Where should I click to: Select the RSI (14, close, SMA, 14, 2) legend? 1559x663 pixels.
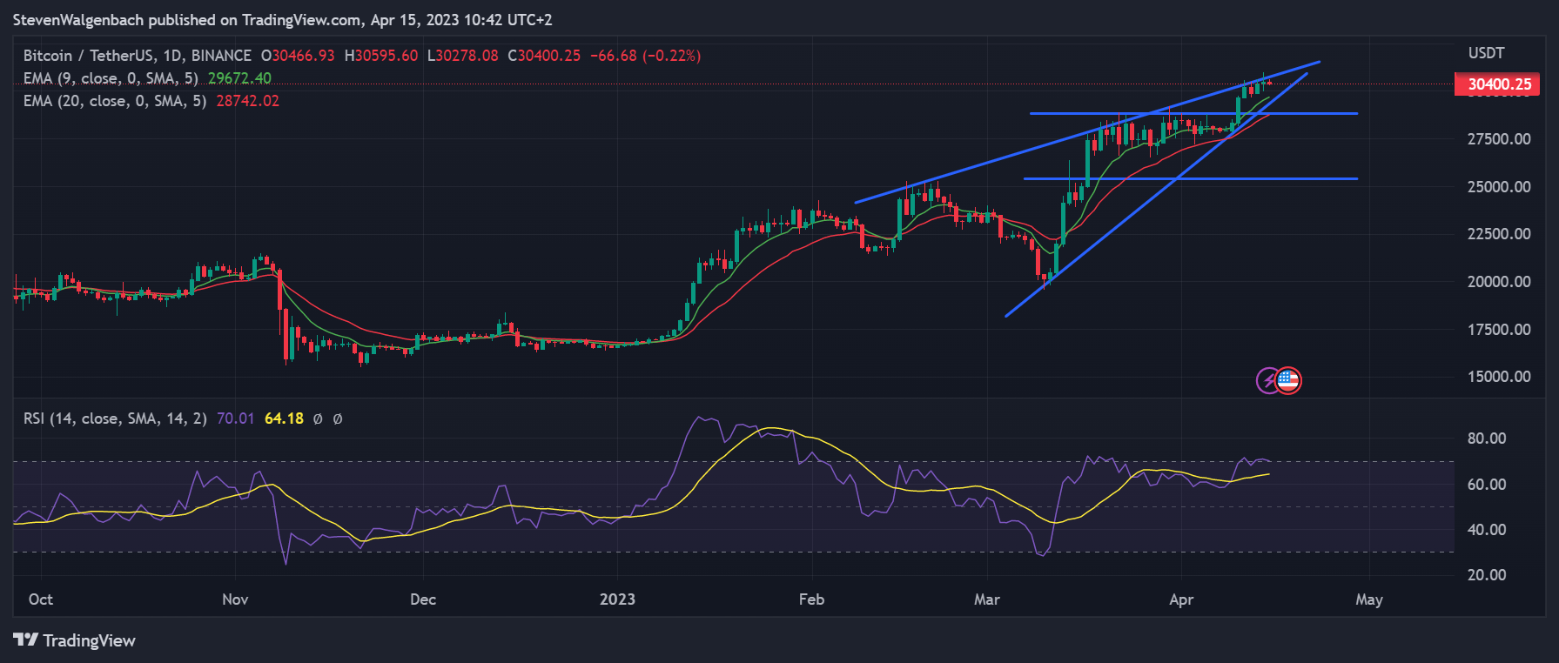115,419
